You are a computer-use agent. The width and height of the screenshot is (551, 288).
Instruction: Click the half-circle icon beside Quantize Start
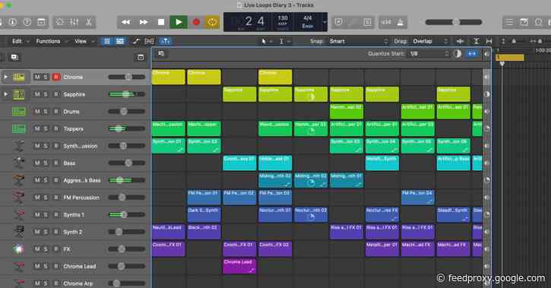(458, 54)
